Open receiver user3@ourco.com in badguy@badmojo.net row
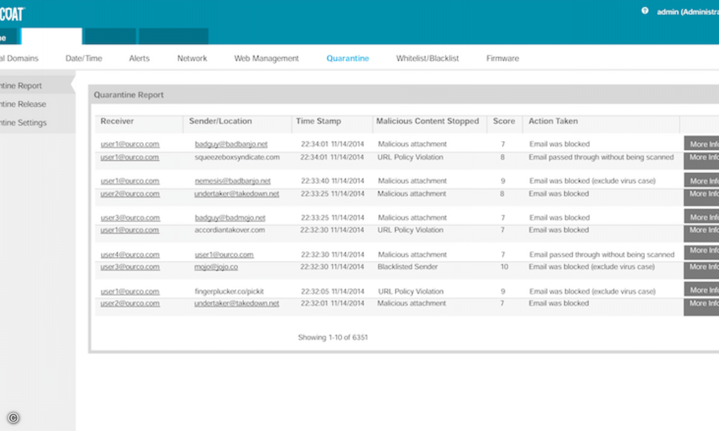Image resolution: width=719 pixels, height=431 pixels. [130, 218]
